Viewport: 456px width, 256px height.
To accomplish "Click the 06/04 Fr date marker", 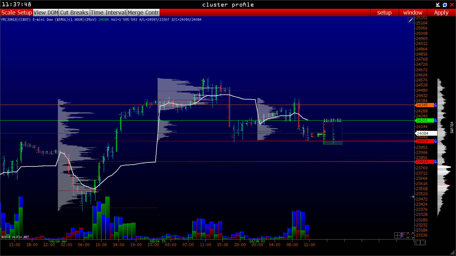I will pos(257,241).
